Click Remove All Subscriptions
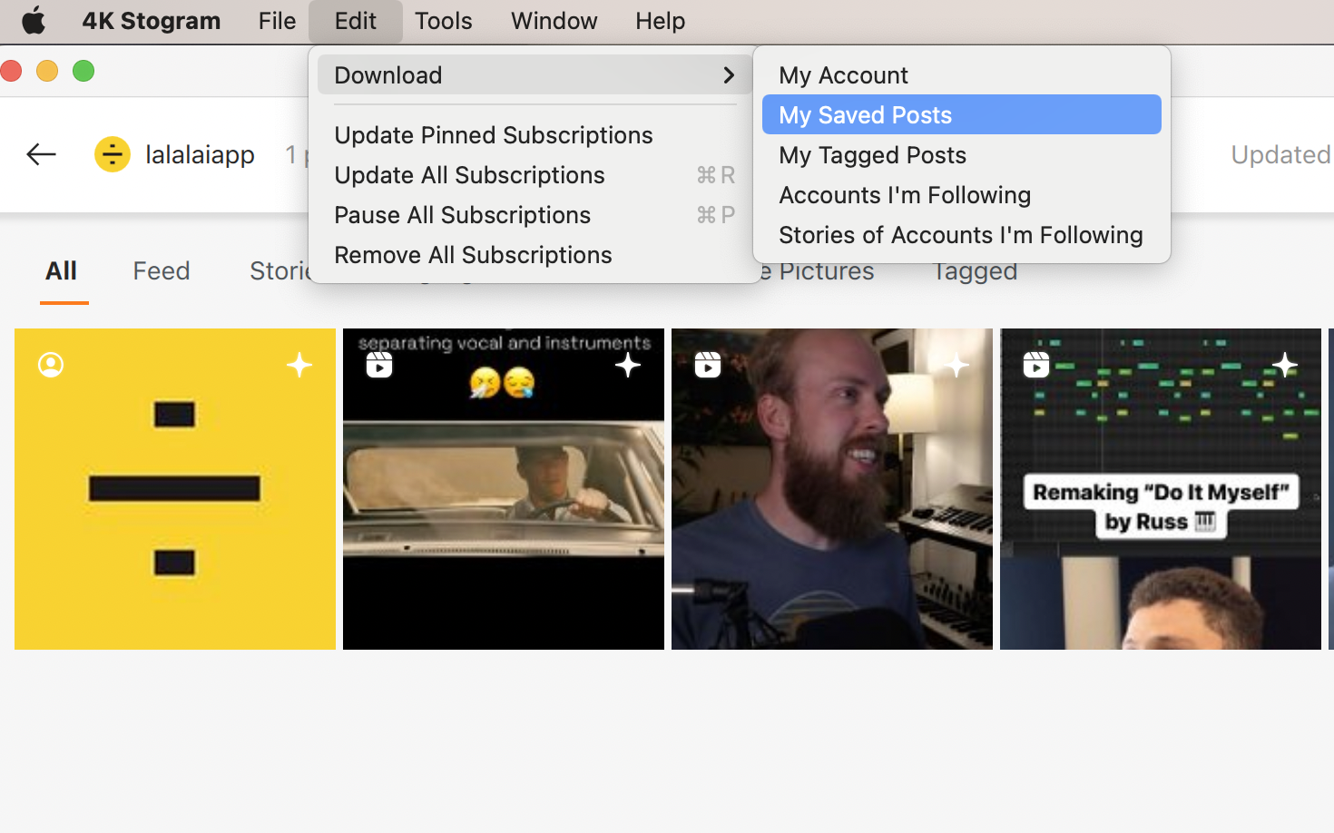Image resolution: width=1334 pixels, height=833 pixels. 473,255
